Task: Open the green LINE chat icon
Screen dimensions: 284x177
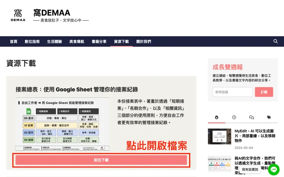Action: 274,169
